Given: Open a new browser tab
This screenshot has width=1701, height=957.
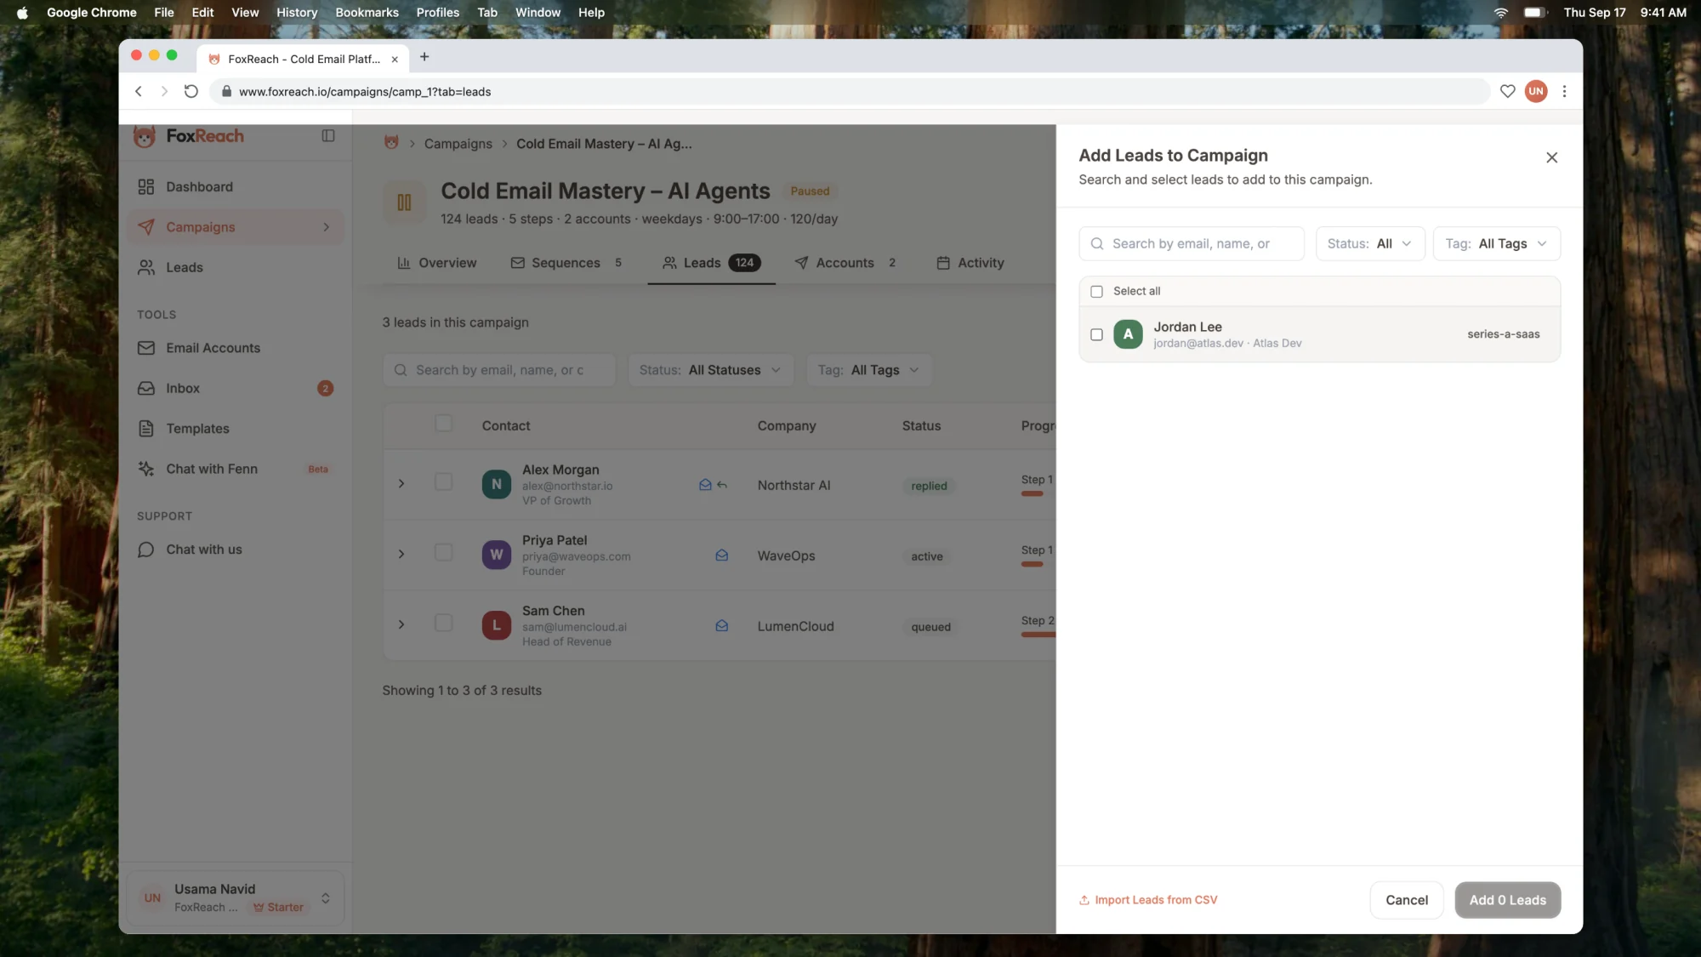Looking at the screenshot, I should (x=424, y=57).
